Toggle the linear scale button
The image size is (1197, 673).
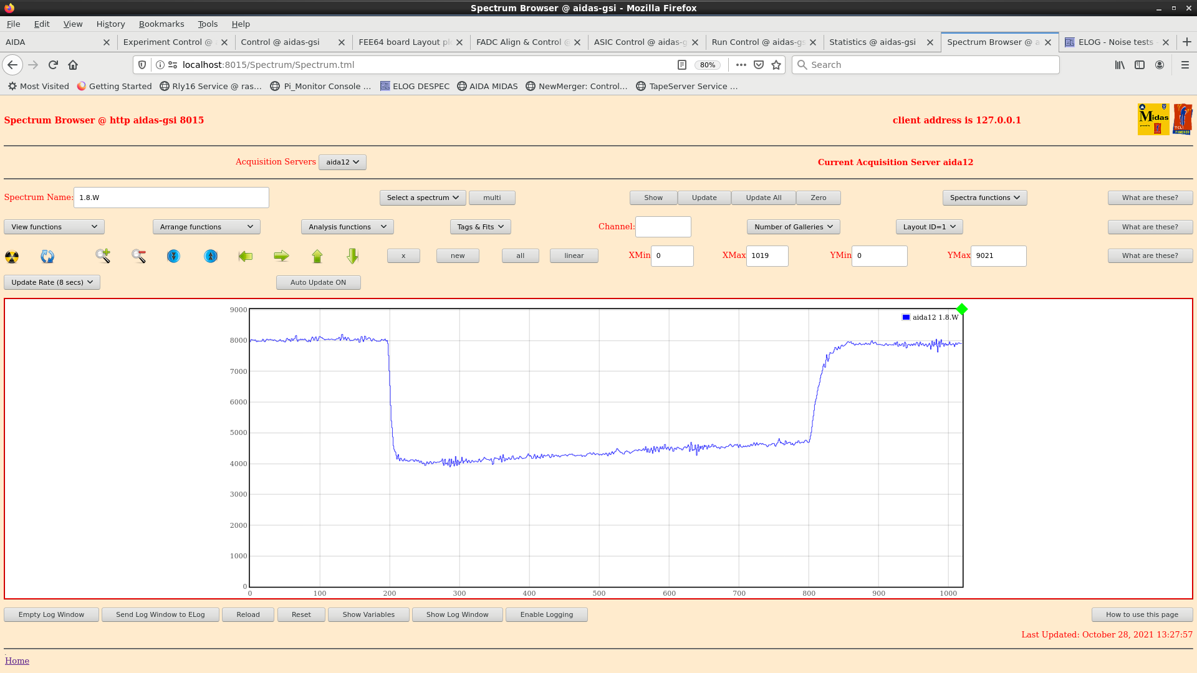click(574, 255)
